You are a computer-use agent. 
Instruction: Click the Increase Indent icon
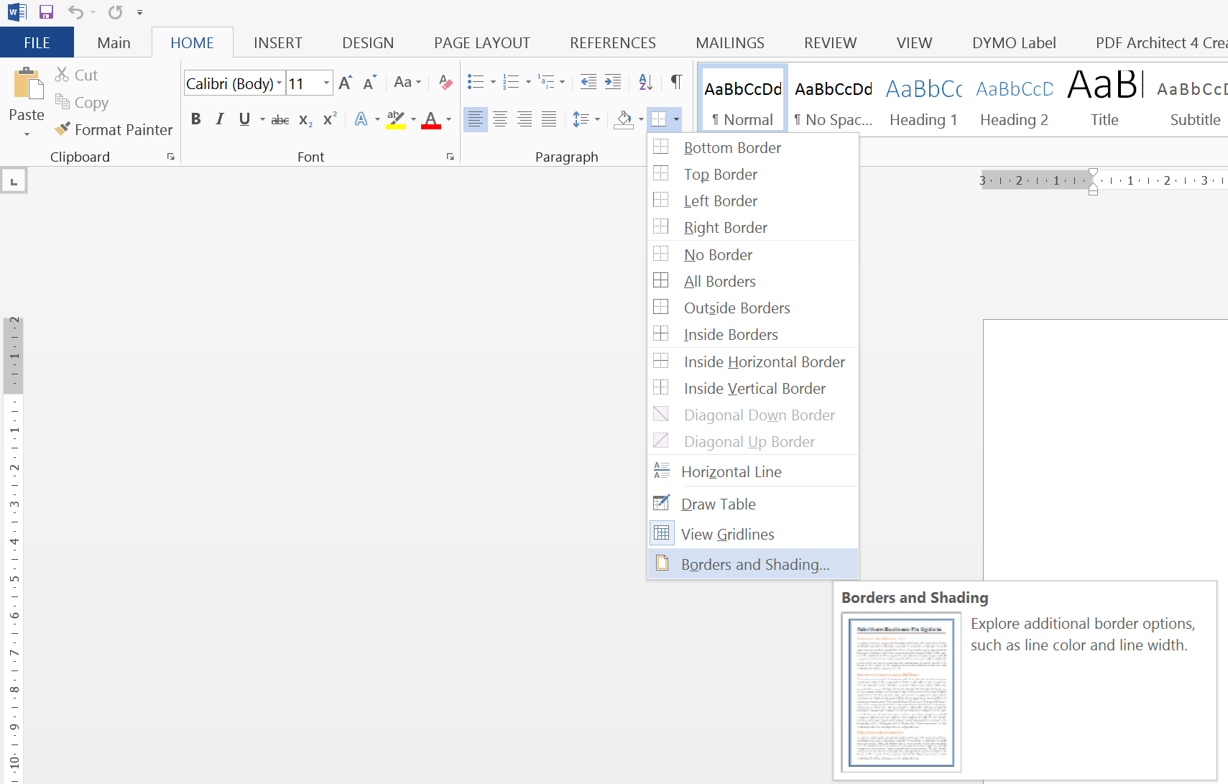point(613,82)
